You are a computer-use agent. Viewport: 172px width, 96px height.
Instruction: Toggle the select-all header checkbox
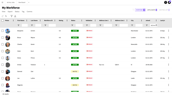pyautogui.click(x=3, y=20)
